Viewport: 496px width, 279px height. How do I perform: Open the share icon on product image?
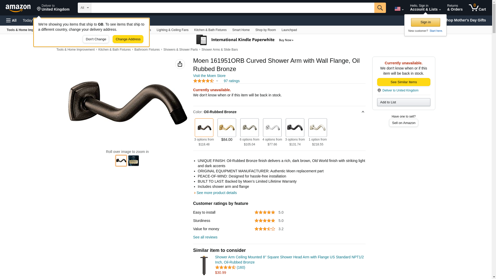tap(180, 64)
